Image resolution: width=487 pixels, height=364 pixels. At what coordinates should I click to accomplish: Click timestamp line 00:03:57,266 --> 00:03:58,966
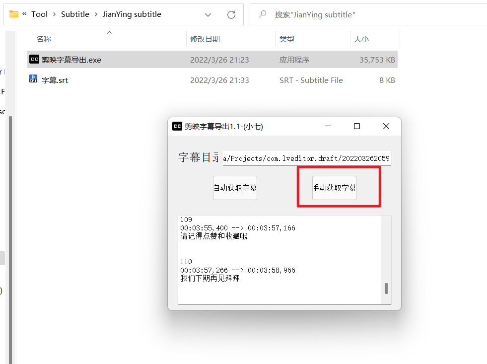pyautogui.click(x=238, y=270)
